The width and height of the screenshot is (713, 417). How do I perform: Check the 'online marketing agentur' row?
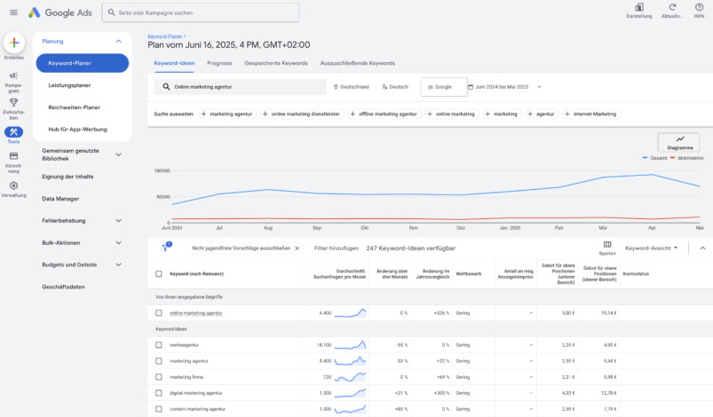coord(158,313)
